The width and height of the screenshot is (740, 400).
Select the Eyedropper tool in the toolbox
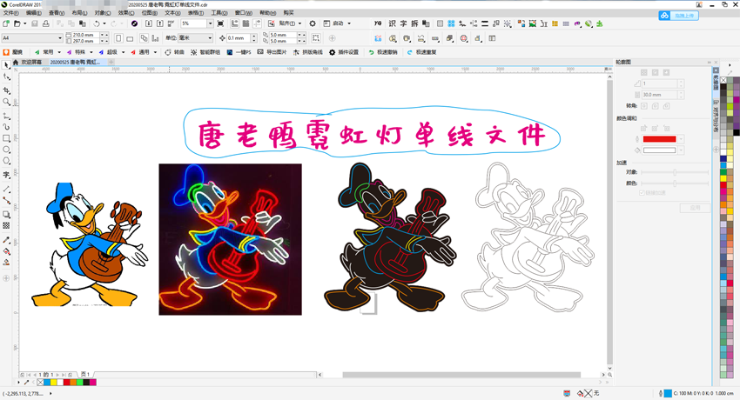coord(6,240)
